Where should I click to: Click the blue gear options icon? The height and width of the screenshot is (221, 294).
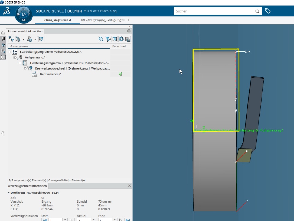click(x=121, y=39)
